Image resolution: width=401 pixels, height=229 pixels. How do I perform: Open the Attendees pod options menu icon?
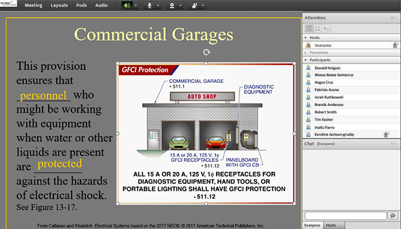[x=393, y=18]
